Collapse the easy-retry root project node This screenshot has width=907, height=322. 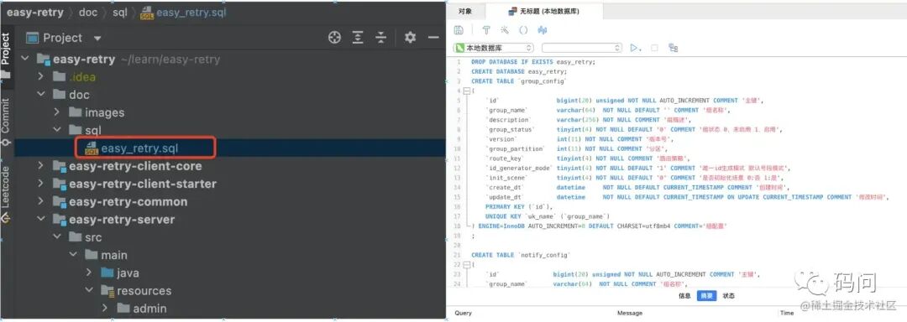(x=25, y=59)
